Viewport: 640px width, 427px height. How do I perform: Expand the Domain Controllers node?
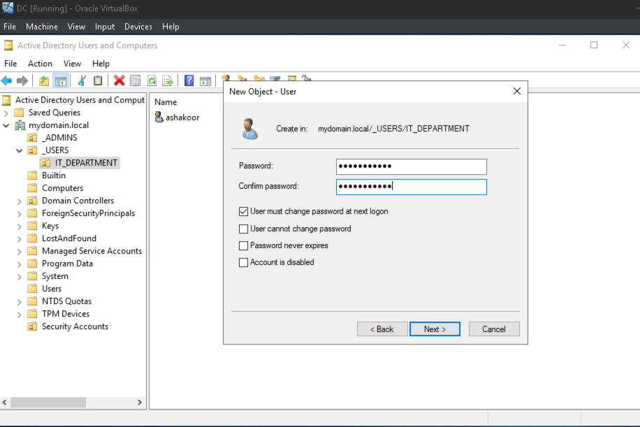(19, 201)
